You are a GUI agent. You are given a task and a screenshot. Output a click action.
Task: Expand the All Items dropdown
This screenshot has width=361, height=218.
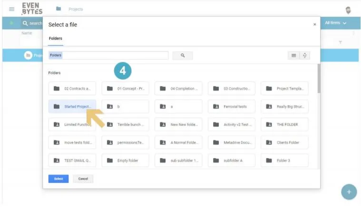click(335, 23)
